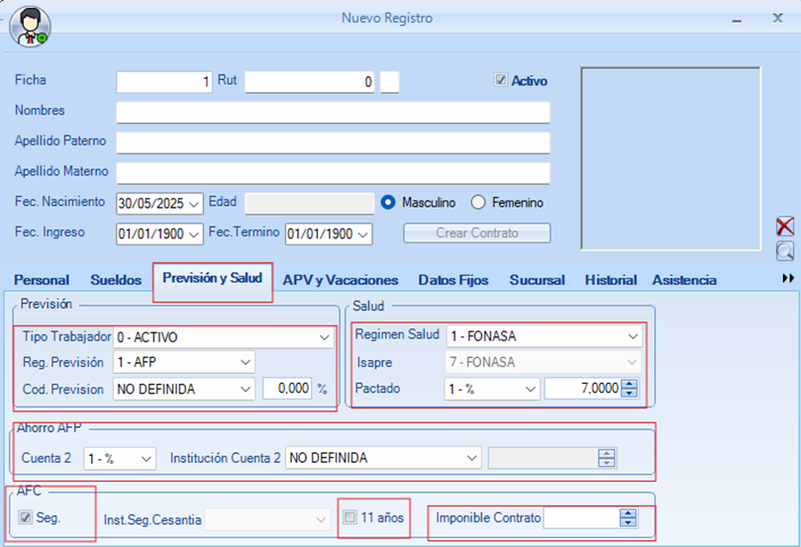The height and width of the screenshot is (547, 801).
Task: Expand the Regimen Salud dropdown
Action: (633, 336)
